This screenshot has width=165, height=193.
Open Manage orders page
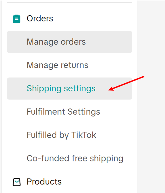point(56,42)
